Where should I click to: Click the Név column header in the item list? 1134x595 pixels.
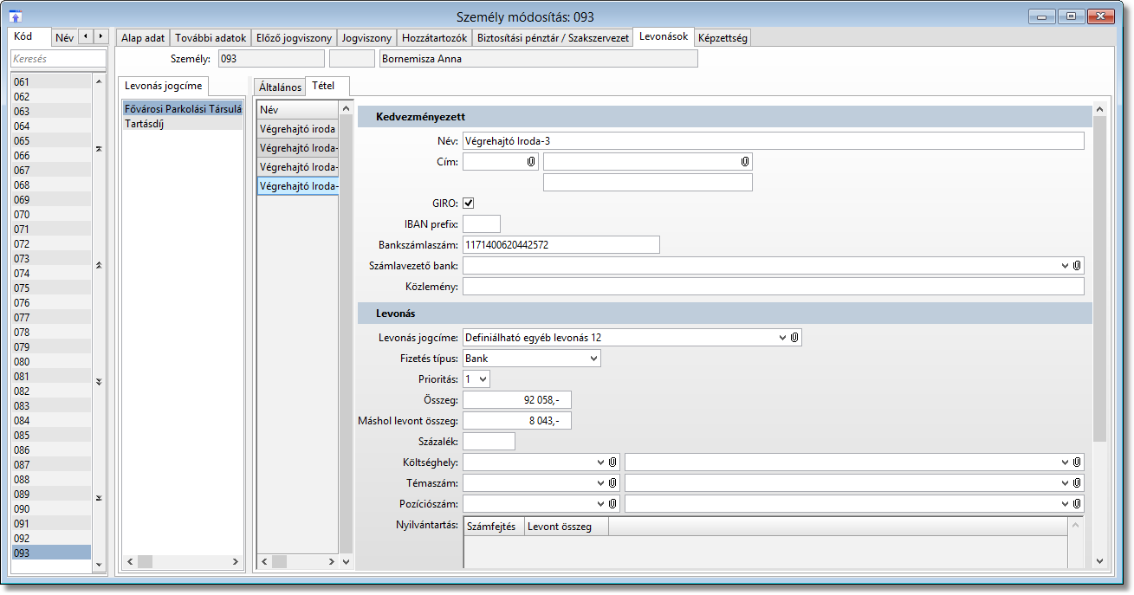coord(297,110)
